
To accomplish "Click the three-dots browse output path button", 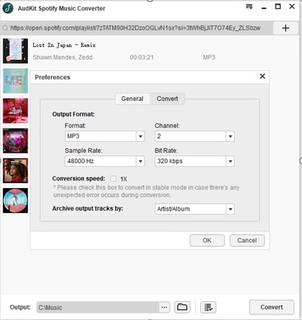I will tap(164, 308).
